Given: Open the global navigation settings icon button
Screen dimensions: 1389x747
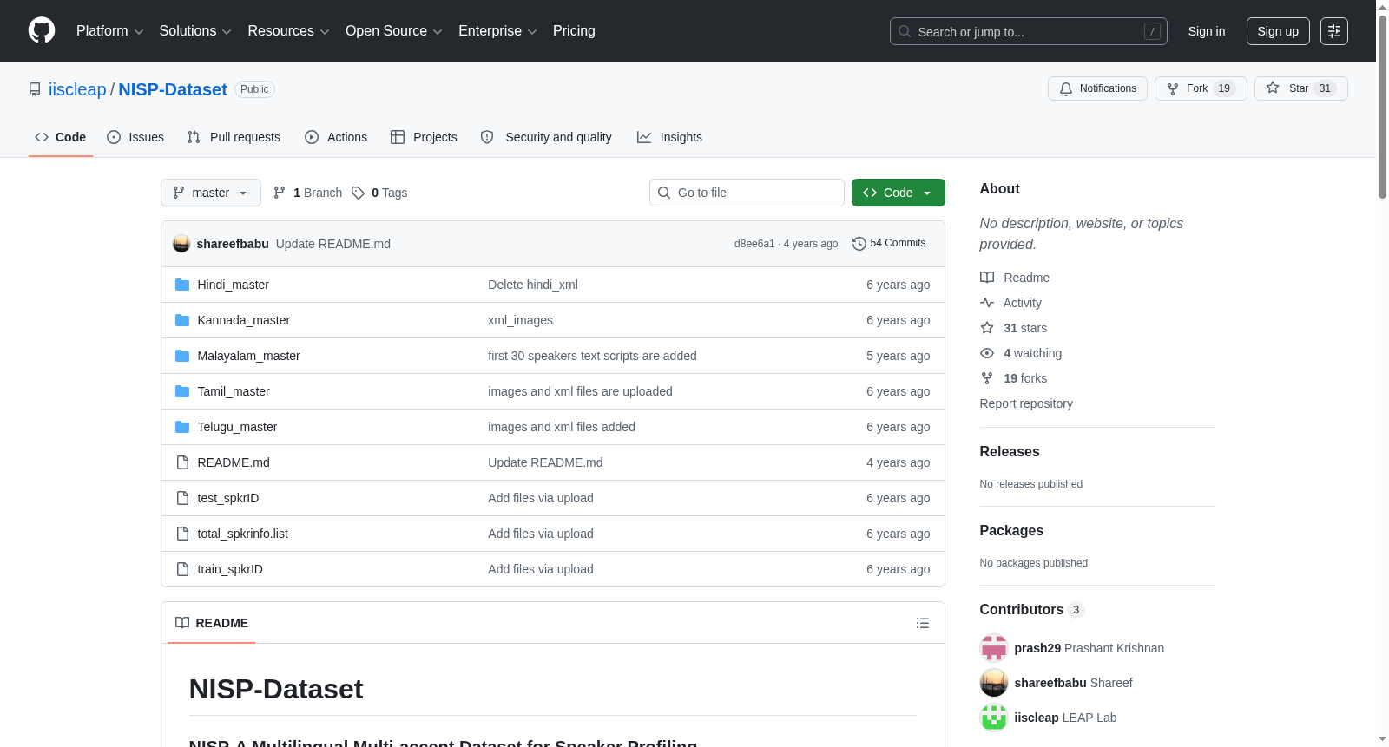Looking at the screenshot, I should point(1334,31).
